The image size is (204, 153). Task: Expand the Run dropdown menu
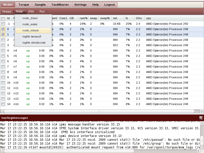(43, 11)
